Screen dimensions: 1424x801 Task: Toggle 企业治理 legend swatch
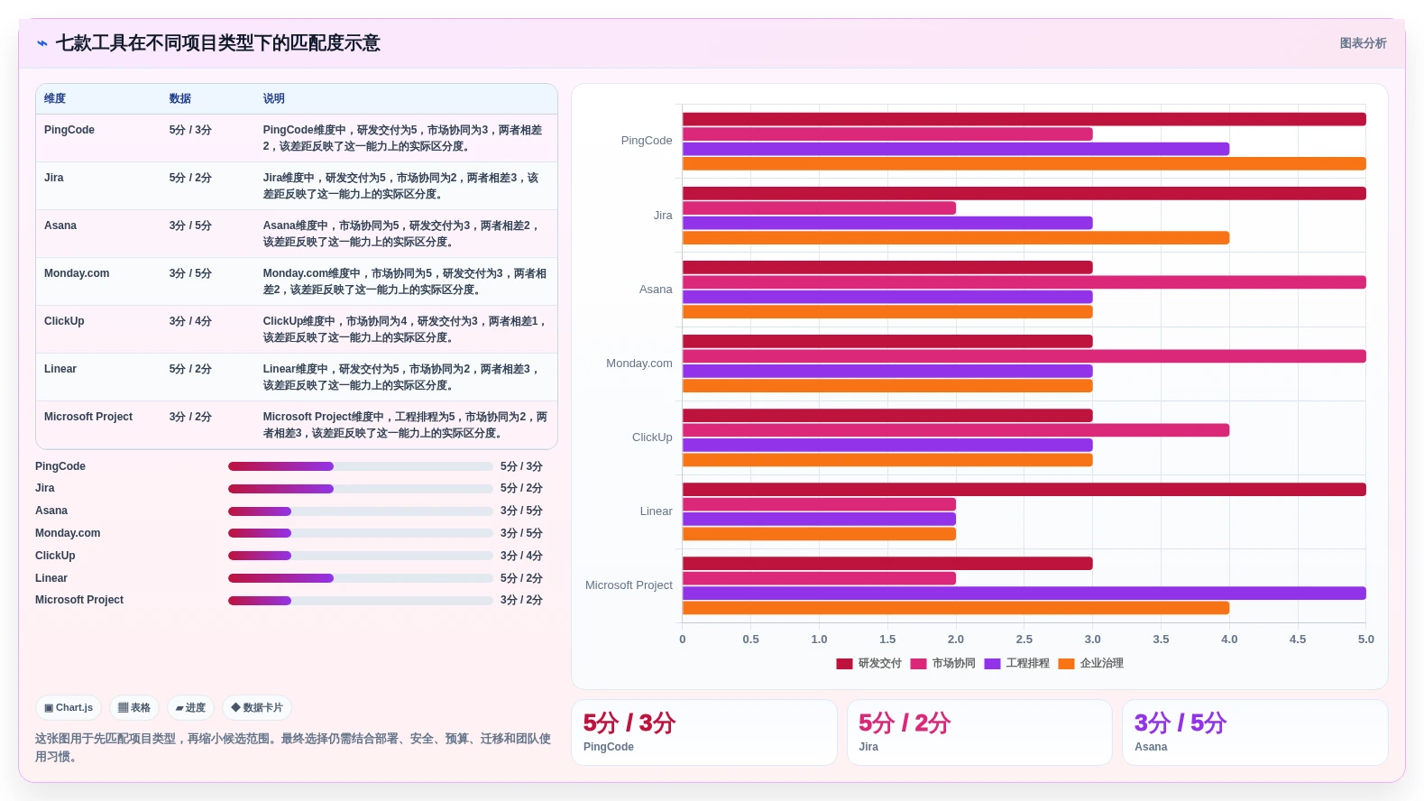[1066, 664]
